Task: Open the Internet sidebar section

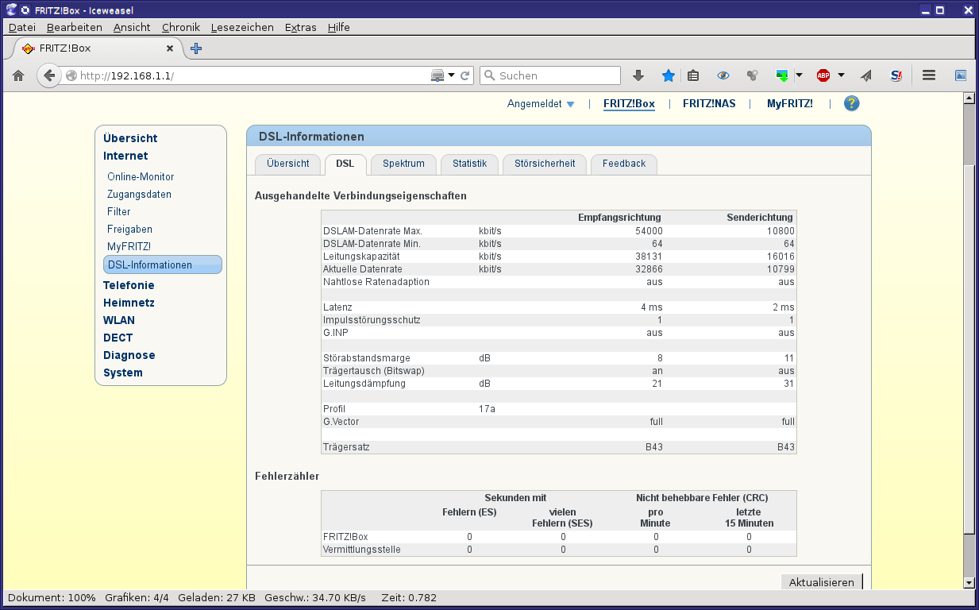Action: 125,156
